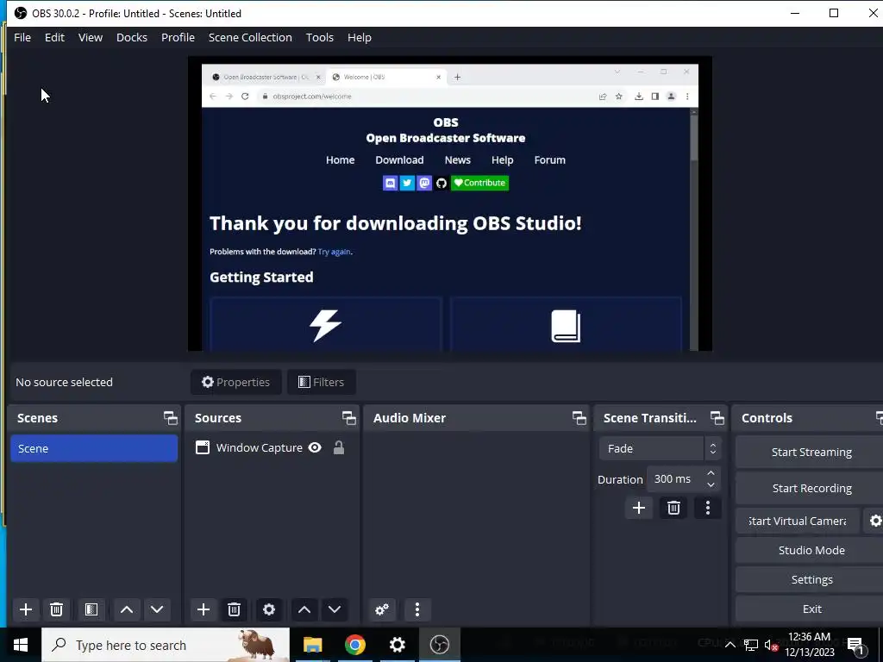Select Window Capture source row
The height and width of the screenshot is (662, 883).
point(272,447)
